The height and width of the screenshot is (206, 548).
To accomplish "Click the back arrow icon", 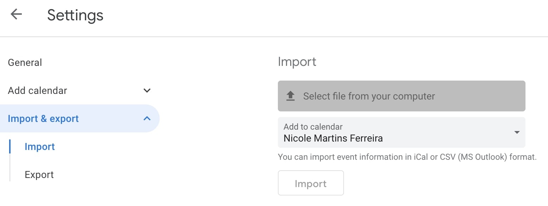I will (x=16, y=14).
